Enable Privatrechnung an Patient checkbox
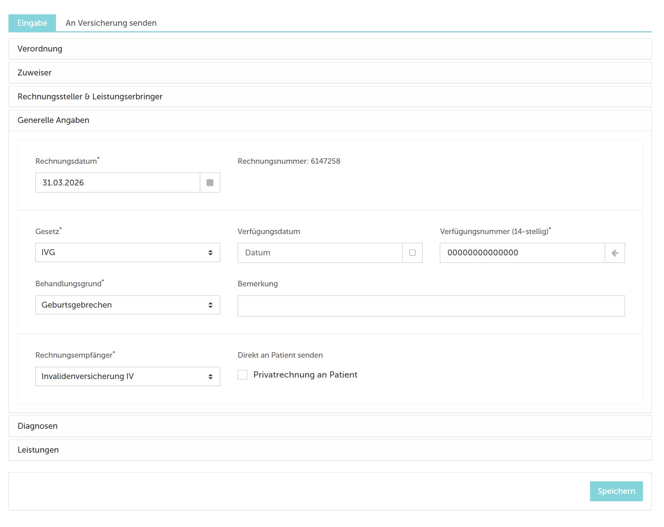664x527 pixels. tap(243, 375)
